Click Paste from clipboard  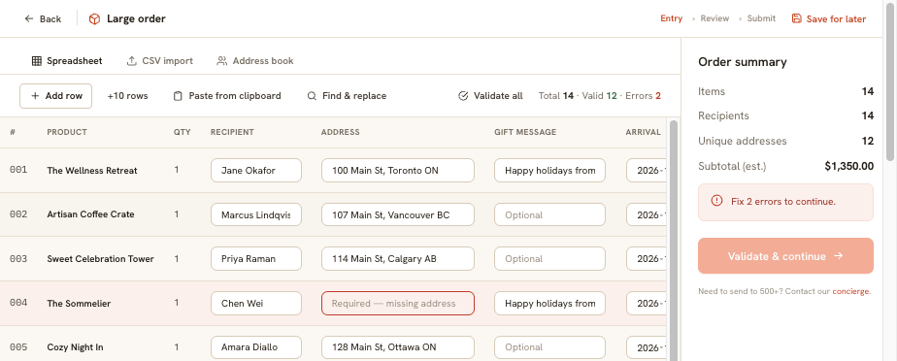point(227,96)
